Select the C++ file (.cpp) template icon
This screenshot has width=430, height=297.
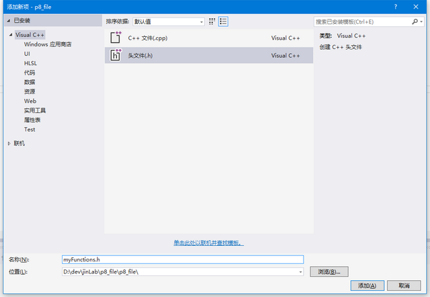116,38
